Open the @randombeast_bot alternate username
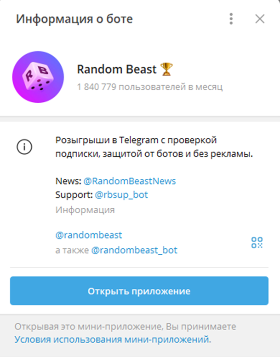 click(134, 250)
